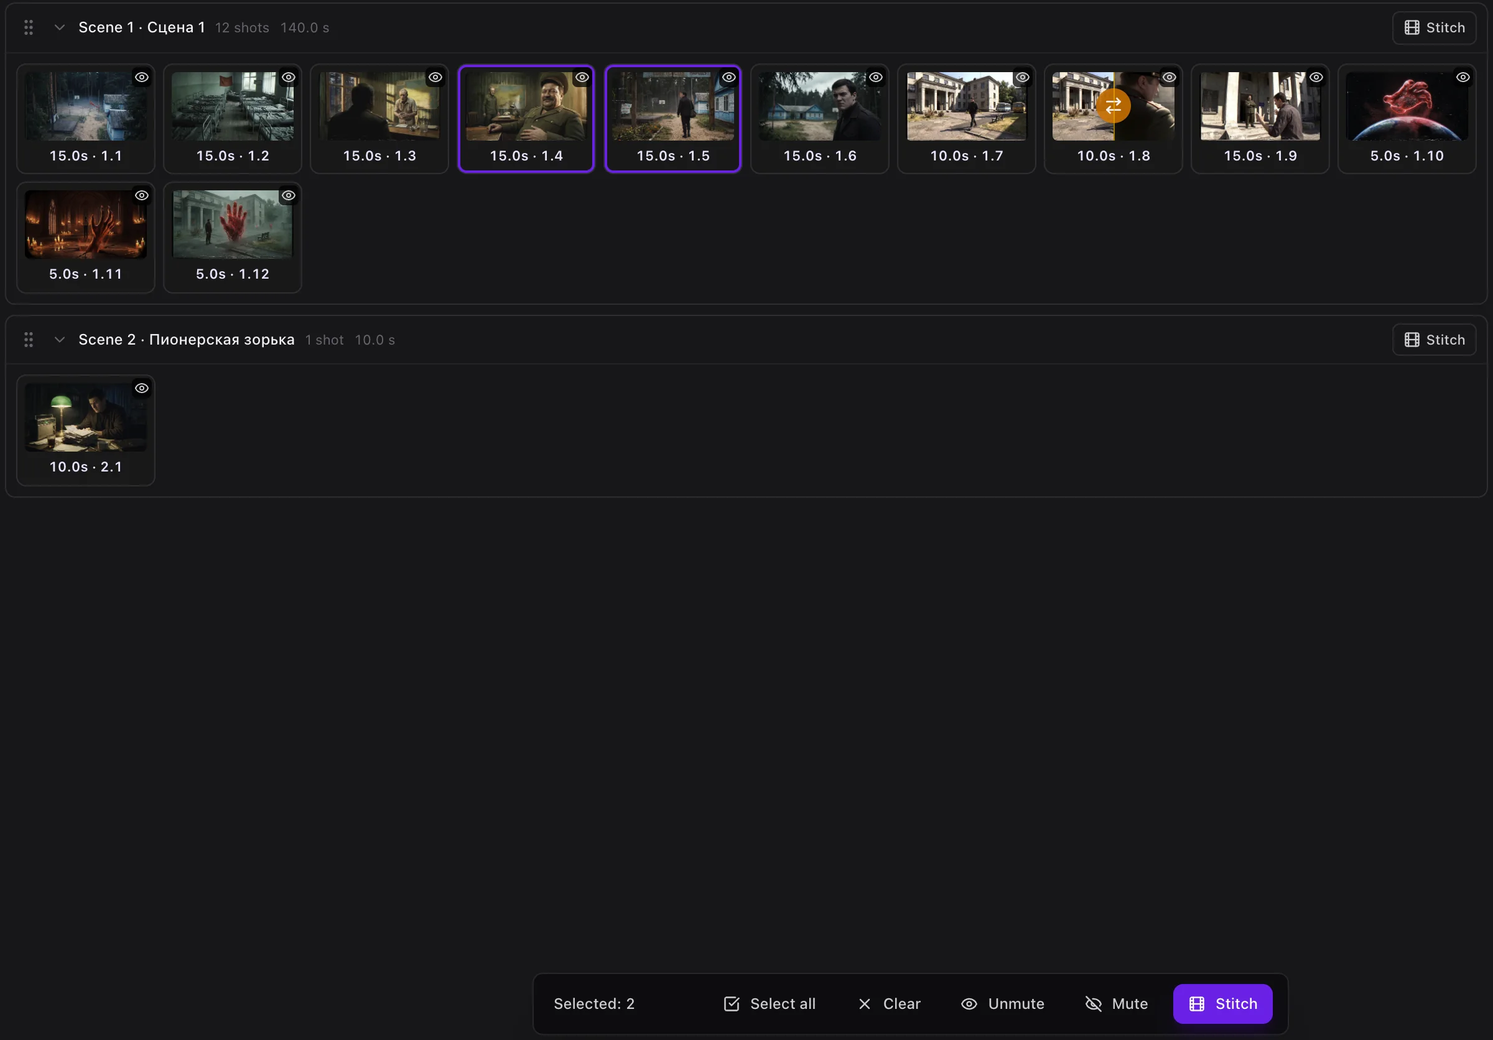The width and height of the screenshot is (1493, 1040).
Task: Hide shot 1.8 using its eye icon
Action: pos(1169,77)
